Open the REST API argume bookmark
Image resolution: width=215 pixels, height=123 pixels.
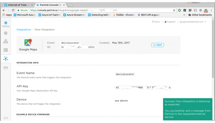[x=149, y=15]
